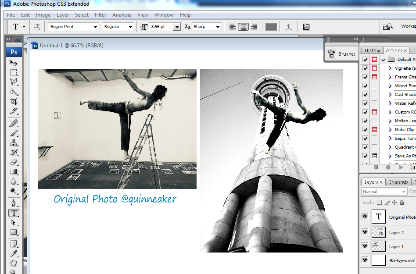This screenshot has width=416, height=274.
Task: Collapse the Default Actions folder
Action: 383,60
